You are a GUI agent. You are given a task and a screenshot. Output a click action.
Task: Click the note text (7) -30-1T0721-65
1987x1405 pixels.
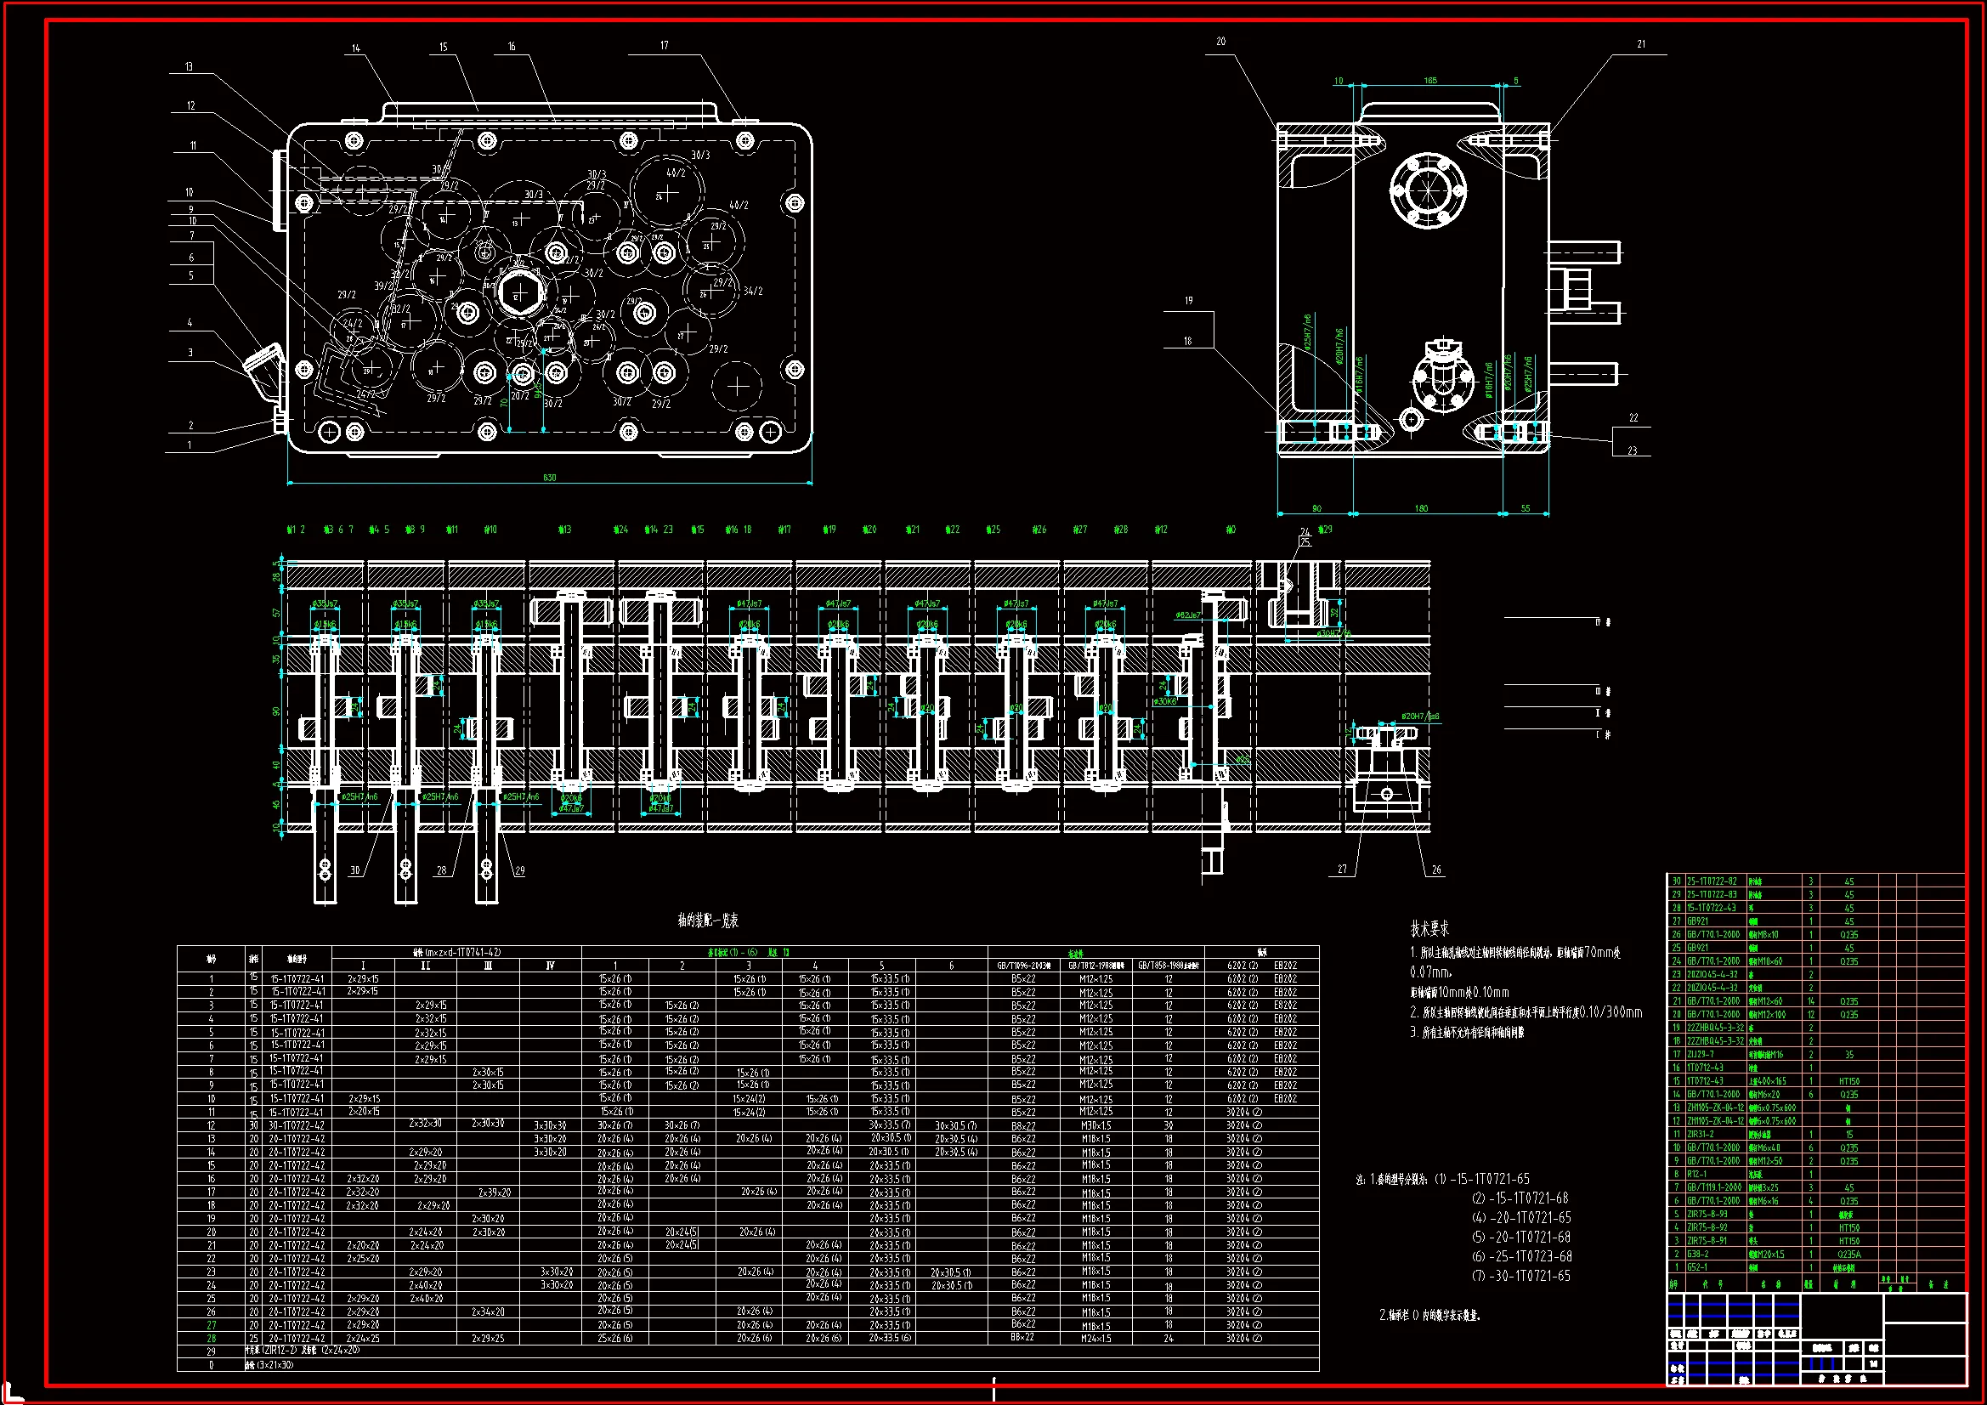(1521, 1276)
